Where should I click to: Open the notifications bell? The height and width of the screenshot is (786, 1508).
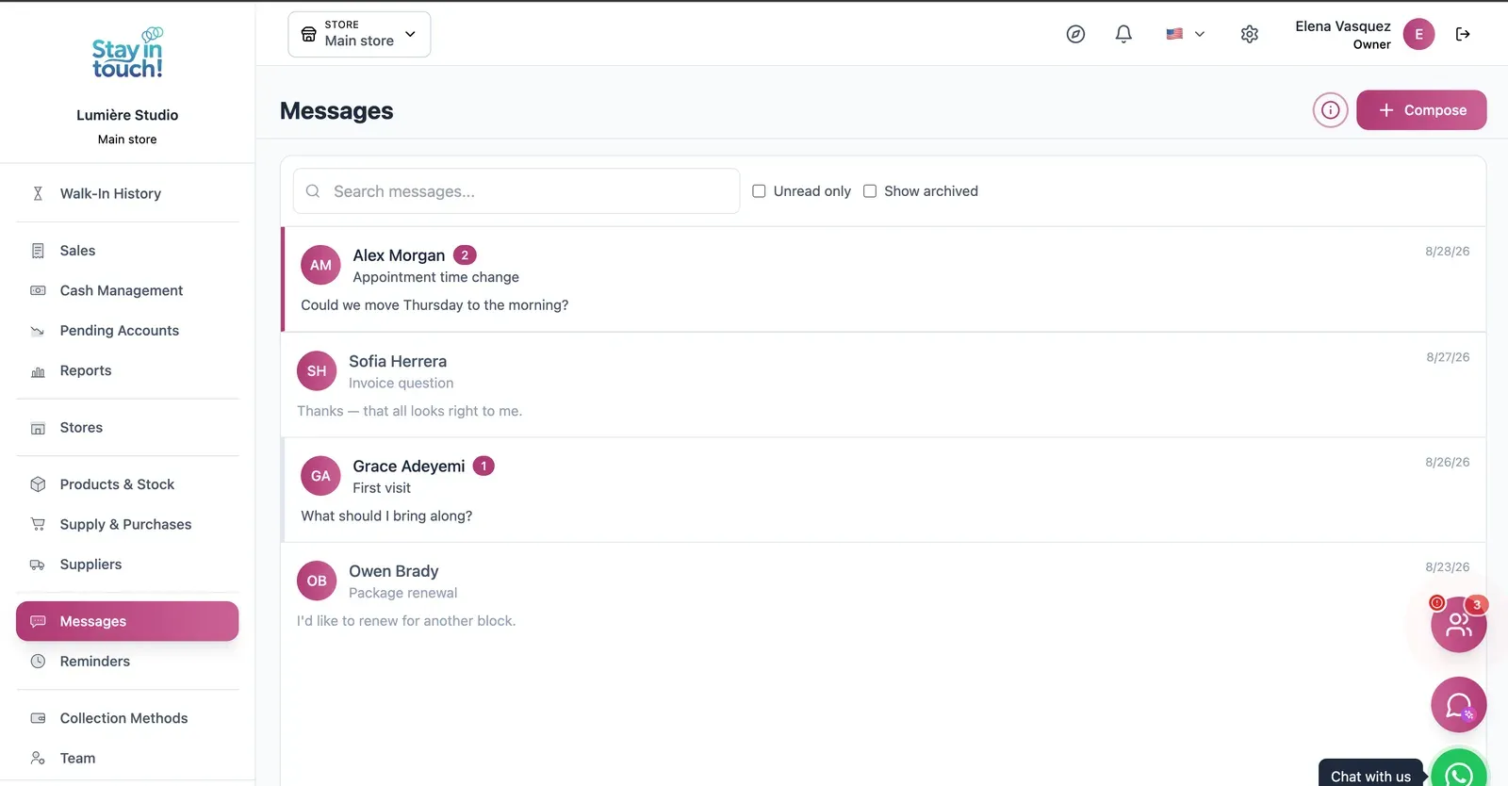(x=1123, y=34)
